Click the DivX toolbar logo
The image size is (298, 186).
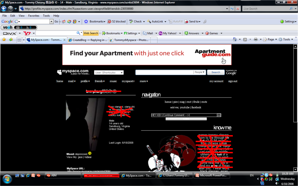[10, 33]
